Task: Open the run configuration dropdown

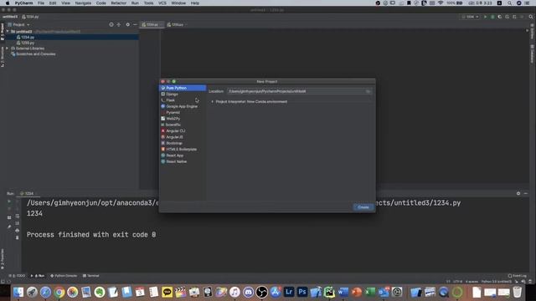Action: click(x=470, y=17)
